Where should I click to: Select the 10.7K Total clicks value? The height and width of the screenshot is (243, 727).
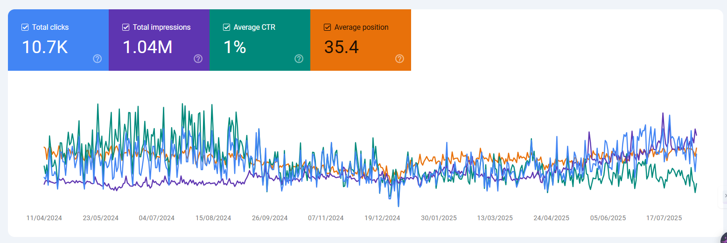click(45, 47)
